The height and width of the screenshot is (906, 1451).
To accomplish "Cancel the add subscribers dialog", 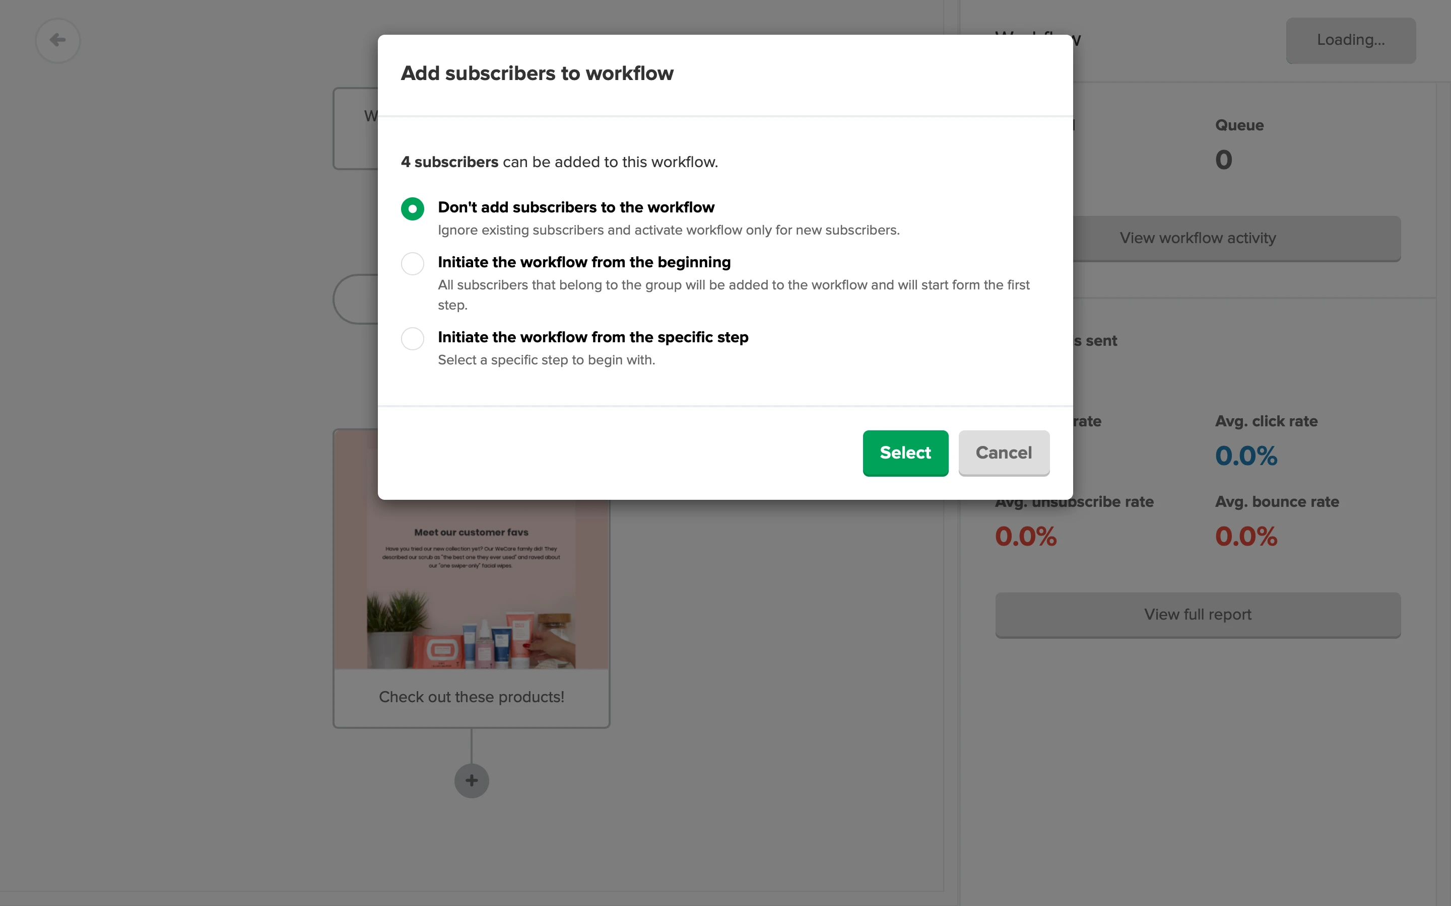I will point(1003,452).
